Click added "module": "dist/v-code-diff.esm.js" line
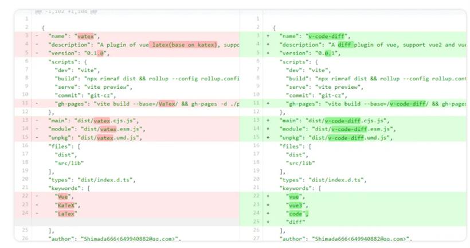This screenshot has height=248, width=470. [353, 129]
